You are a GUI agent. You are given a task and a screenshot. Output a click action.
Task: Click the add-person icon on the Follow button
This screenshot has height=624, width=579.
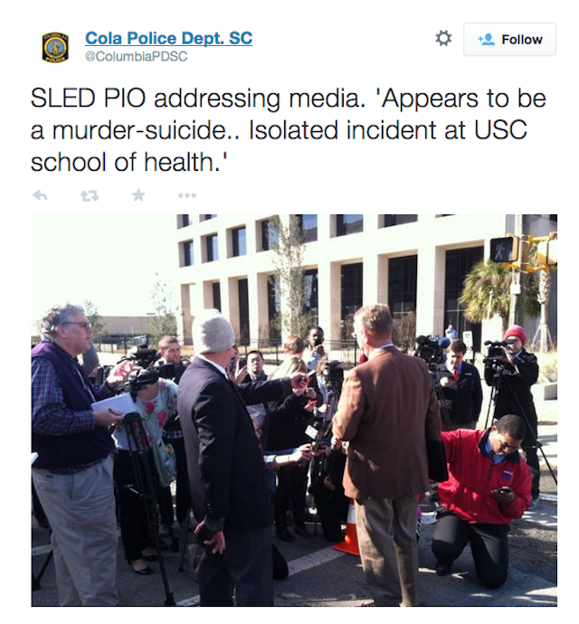click(x=486, y=40)
